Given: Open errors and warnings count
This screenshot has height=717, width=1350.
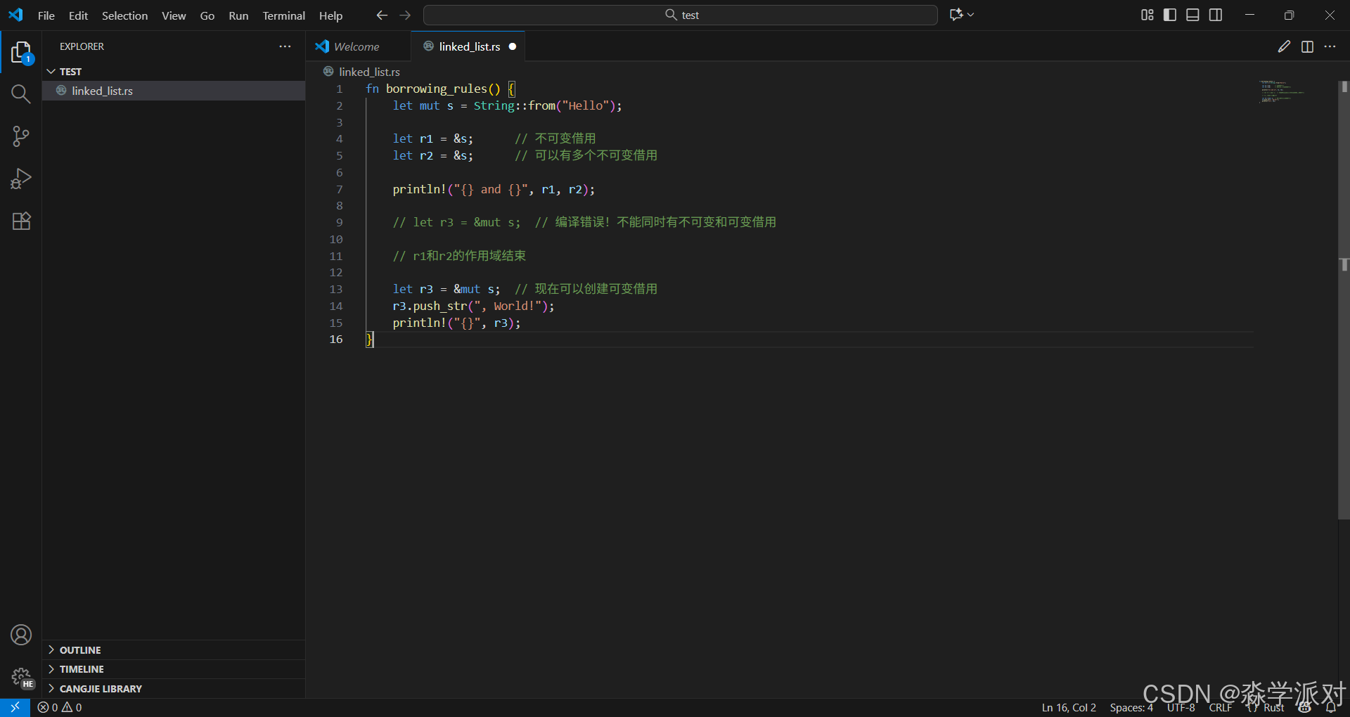Looking at the screenshot, I should [60, 707].
